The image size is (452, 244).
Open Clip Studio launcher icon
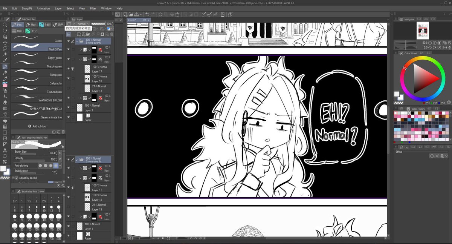coord(118,14)
